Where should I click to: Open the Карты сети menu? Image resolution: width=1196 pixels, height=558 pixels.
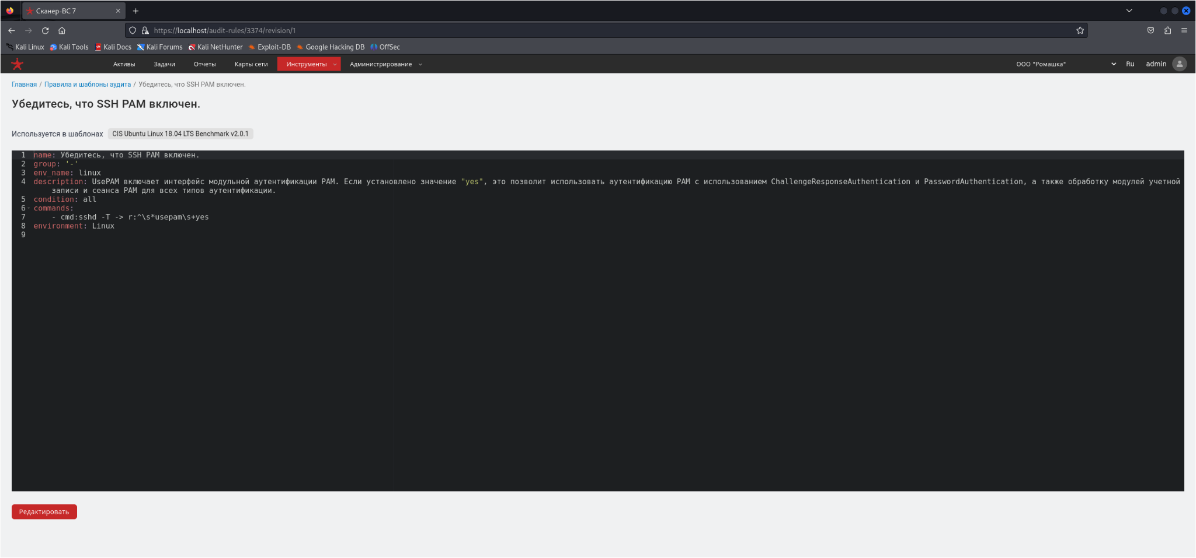pyautogui.click(x=251, y=64)
